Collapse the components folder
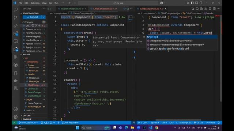 (24, 61)
